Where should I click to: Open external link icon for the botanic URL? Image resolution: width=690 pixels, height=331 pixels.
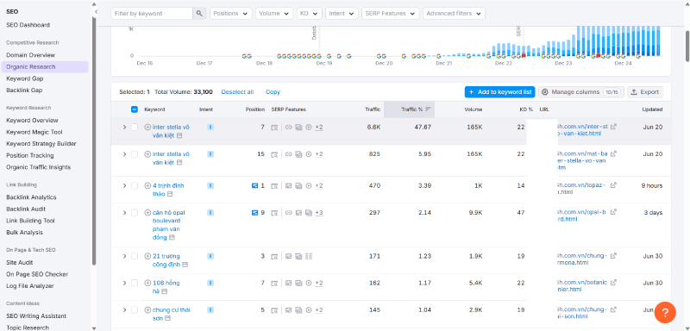[613, 282]
